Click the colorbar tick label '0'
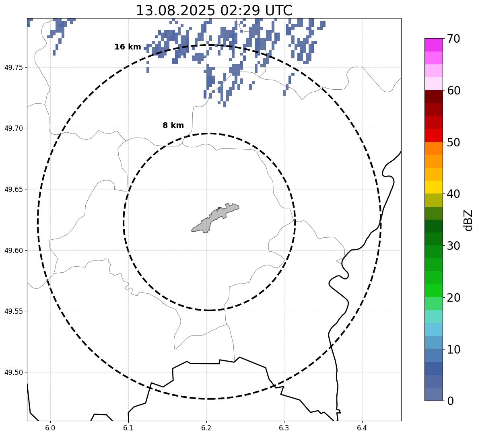This screenshot has width=478, height=436. pyautogui.click(x=450, y=401)
